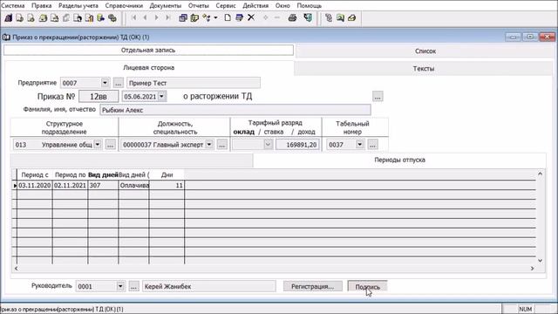Open the Помощь menu
This screenshot has height=314, width=558.
point(310,6)
